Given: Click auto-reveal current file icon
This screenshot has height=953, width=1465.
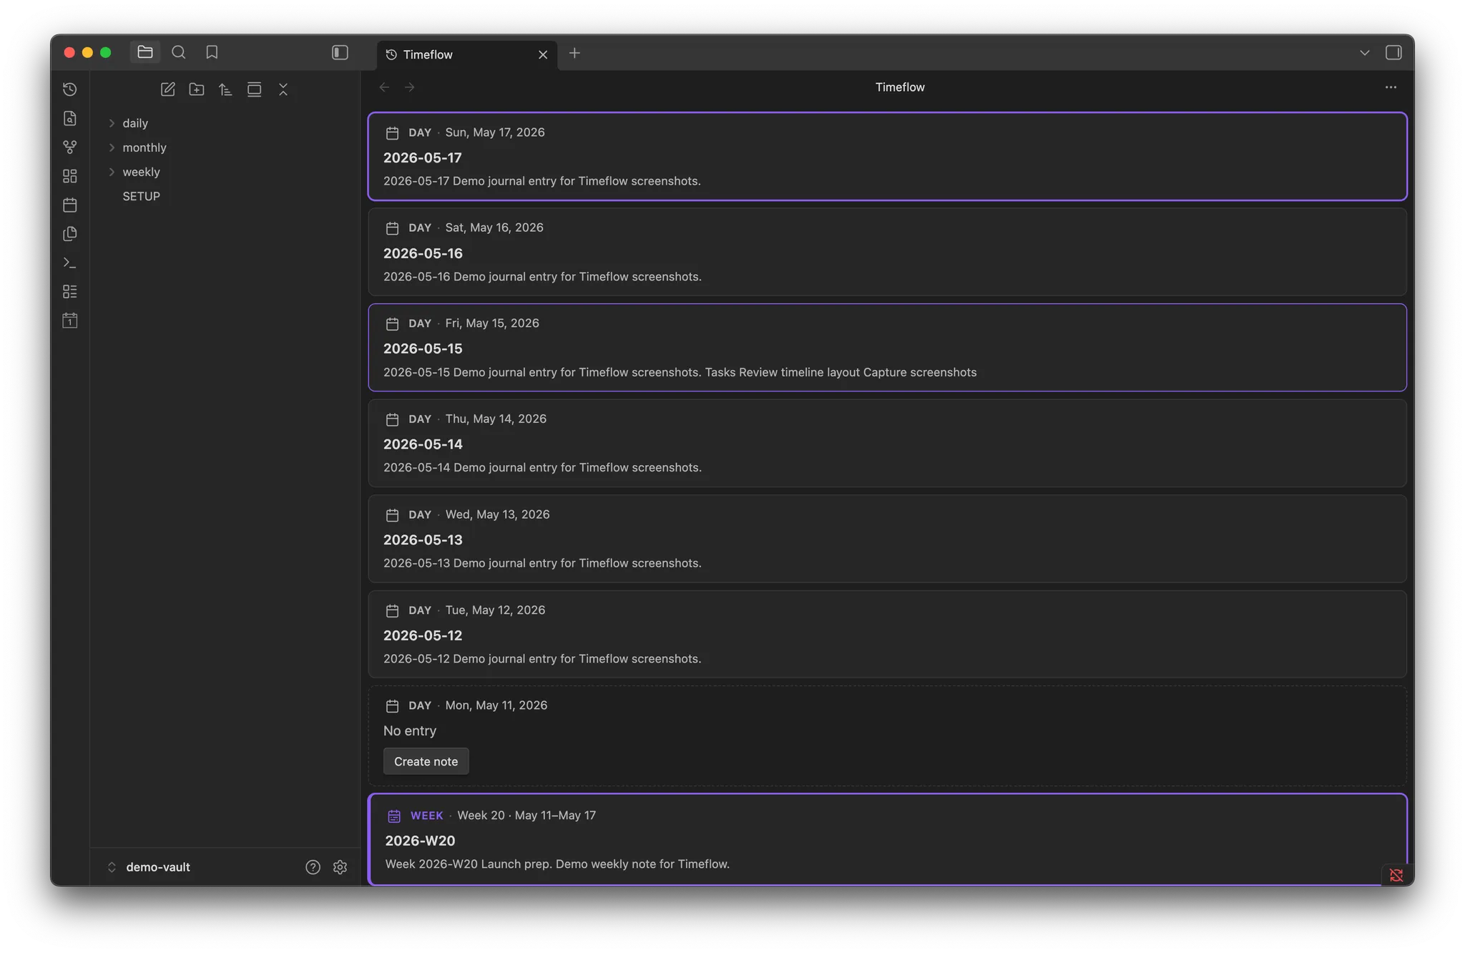Looking at the screenshot, I should (254, 89).
